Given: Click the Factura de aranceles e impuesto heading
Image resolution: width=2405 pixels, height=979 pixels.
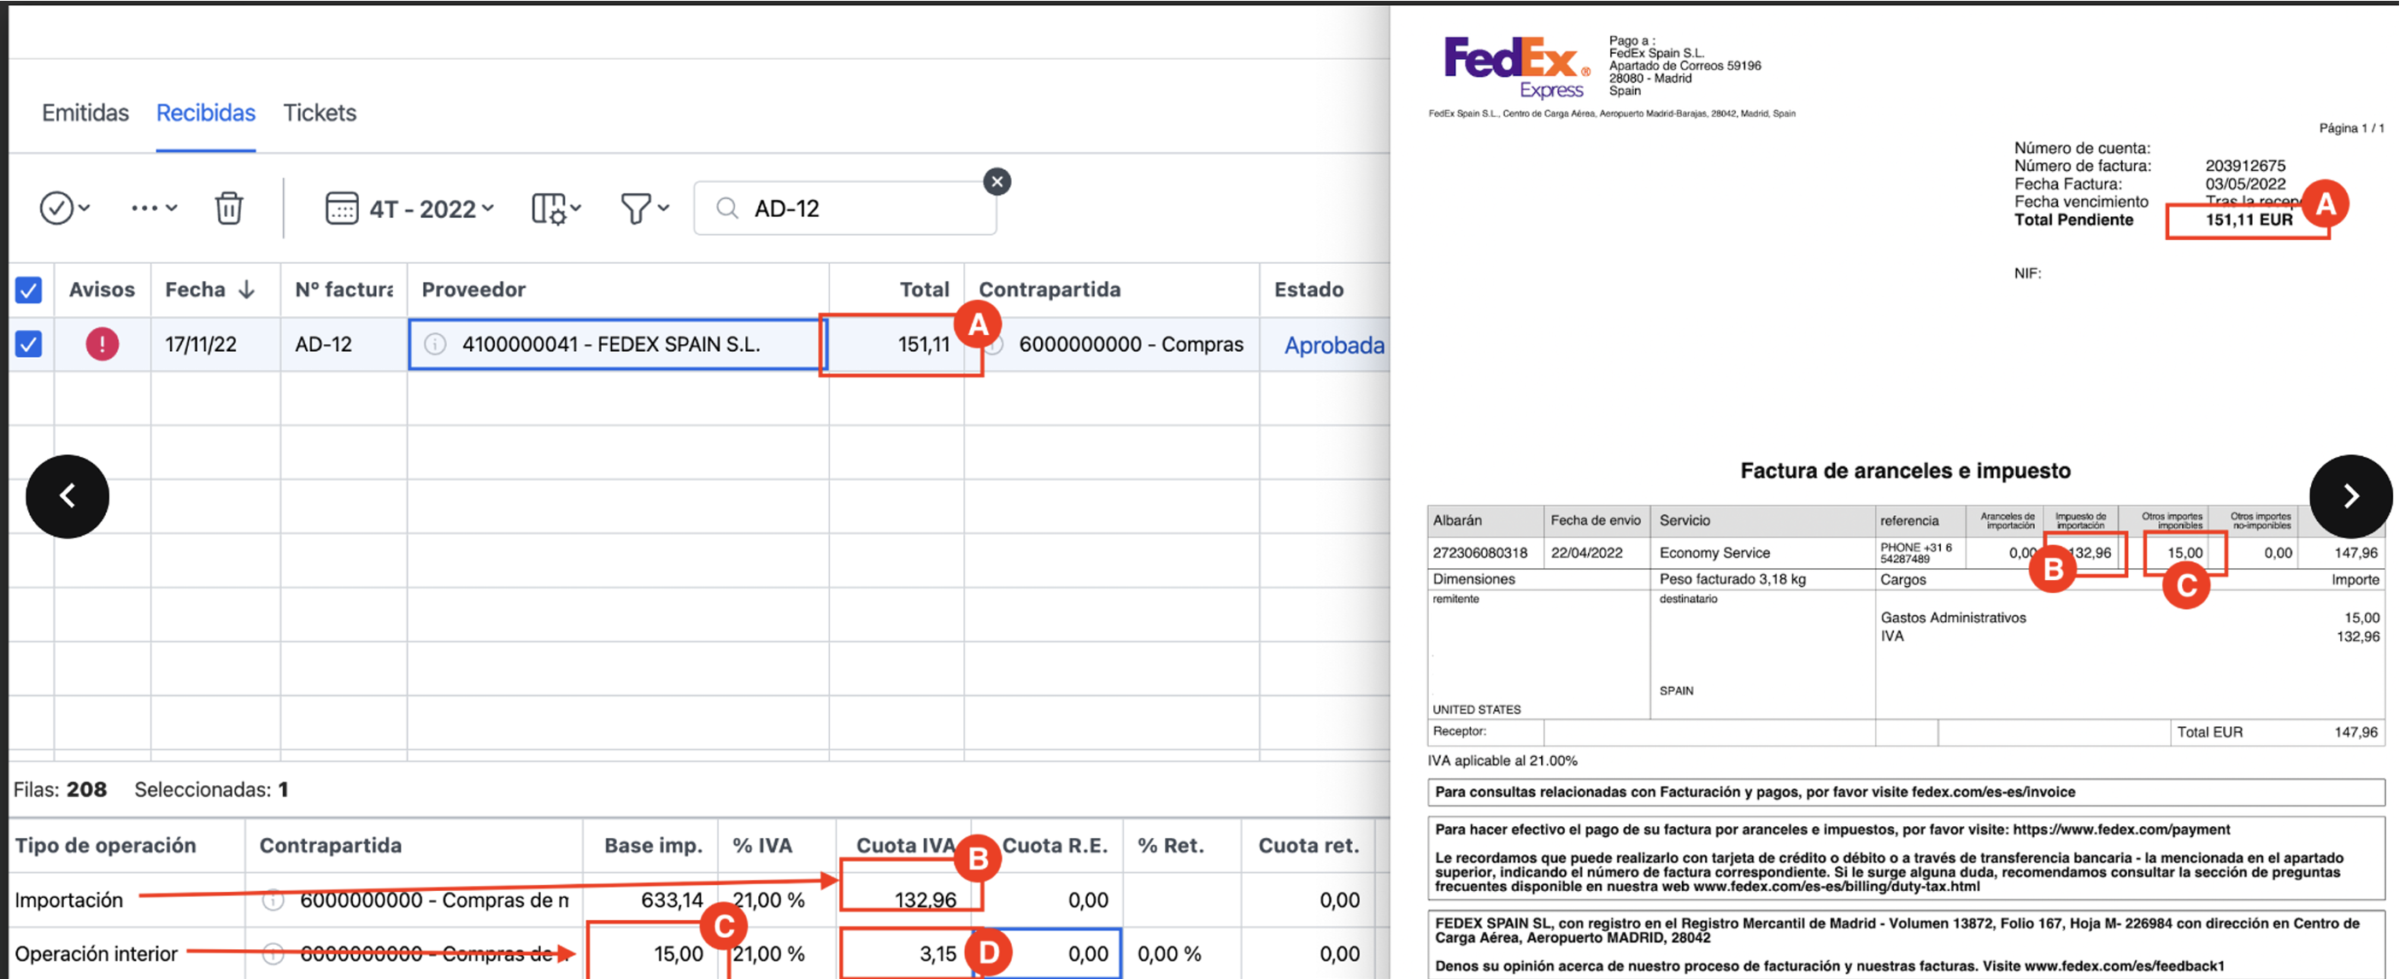Looking at the screenshot, I should [1904, 471].
